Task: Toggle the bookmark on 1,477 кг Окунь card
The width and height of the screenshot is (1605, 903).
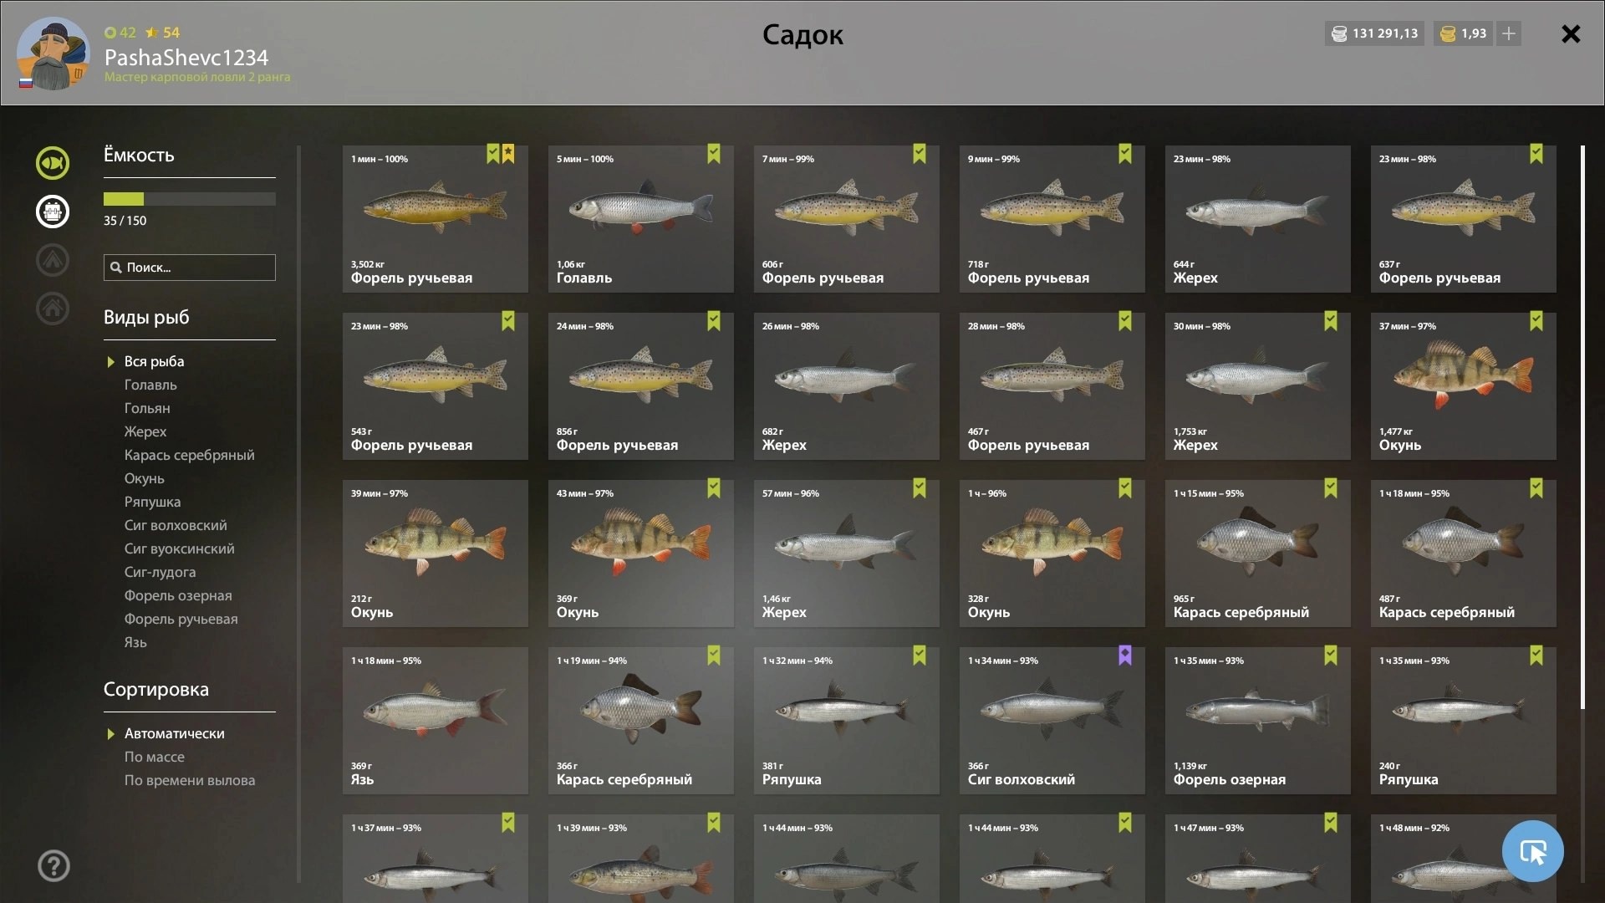Action: (1536, 321)
